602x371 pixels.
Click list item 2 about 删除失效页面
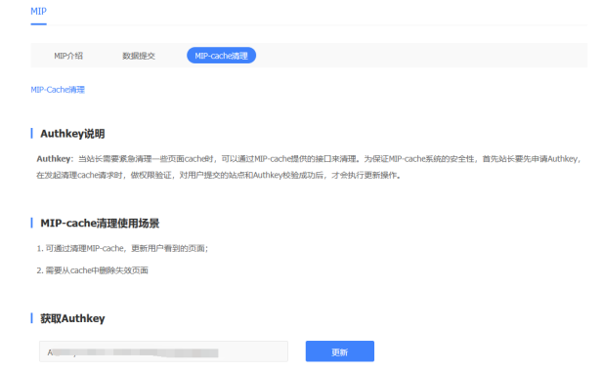pos(93,270)
